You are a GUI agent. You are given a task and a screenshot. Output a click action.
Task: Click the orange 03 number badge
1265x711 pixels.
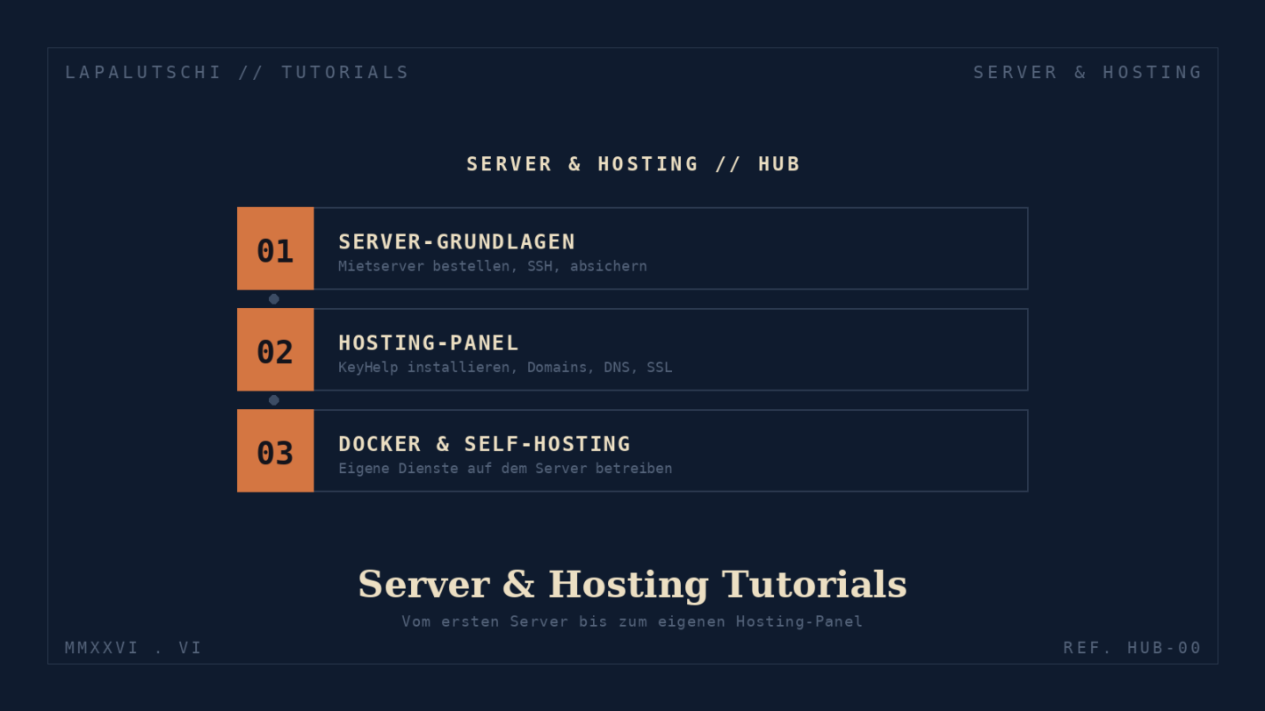[x=275, y=450]
